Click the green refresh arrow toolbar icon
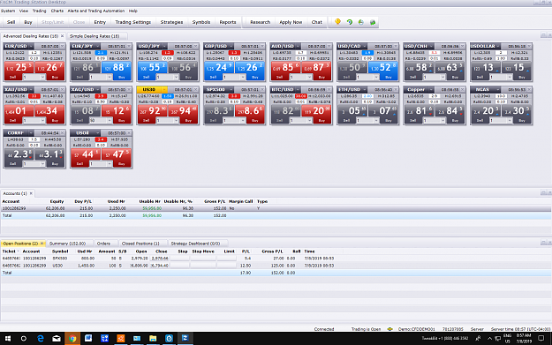This screenshot has width=552, height=345. pyautogui.click(x=349, y=22)
